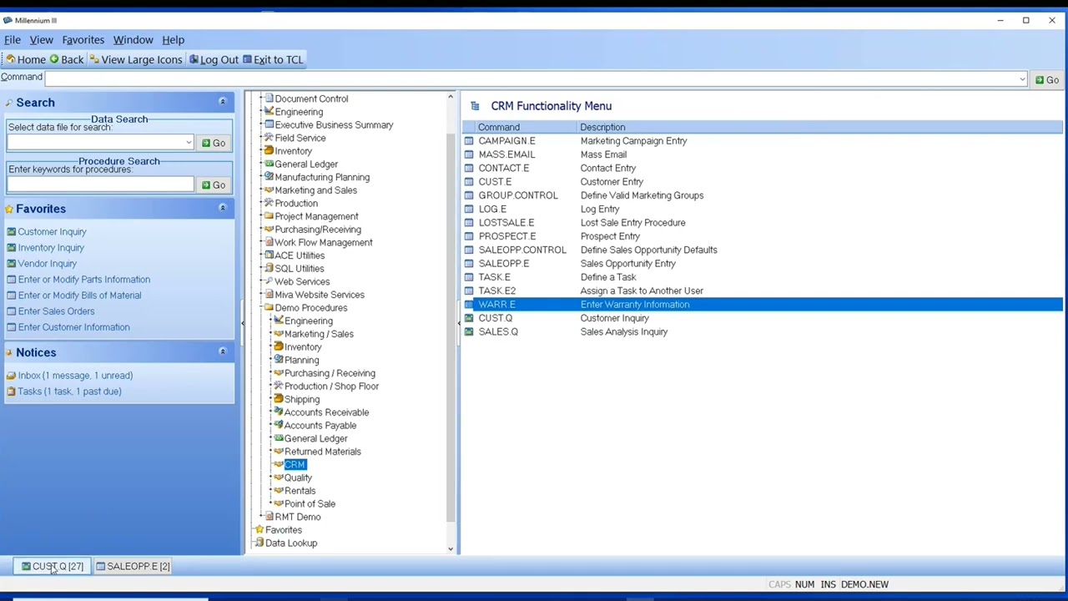Click CAMPAIGN.E row icon
This screenshot has width=1068, height=601.
coord(469,140)
